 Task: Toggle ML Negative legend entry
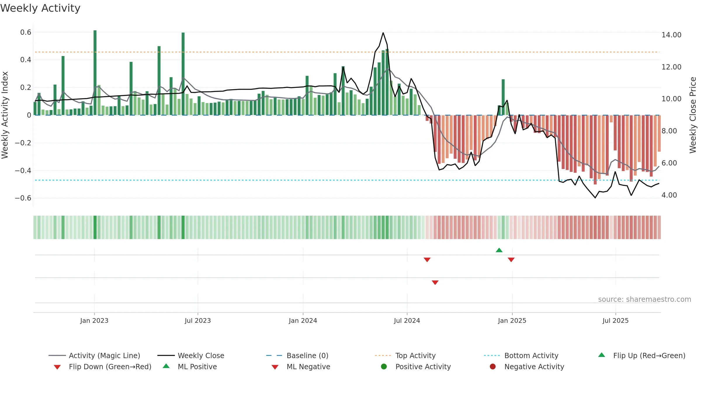pyautogui.click(x=301, y=367)
